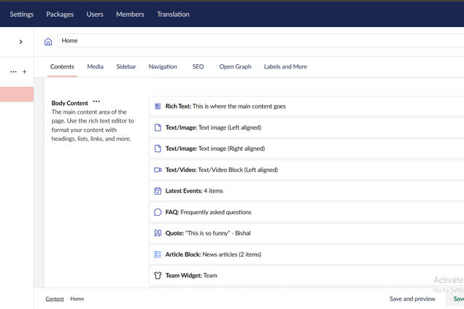Click the Home page name input field
The height and width of the screenshot is (309, 464).
tap(255, 41)
